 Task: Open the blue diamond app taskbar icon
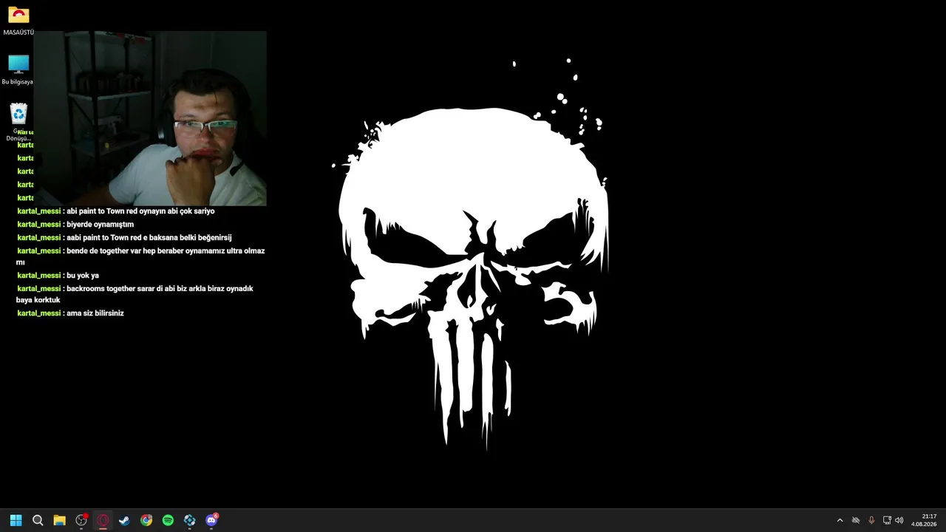pyautogui.click(x=190, y=520)
